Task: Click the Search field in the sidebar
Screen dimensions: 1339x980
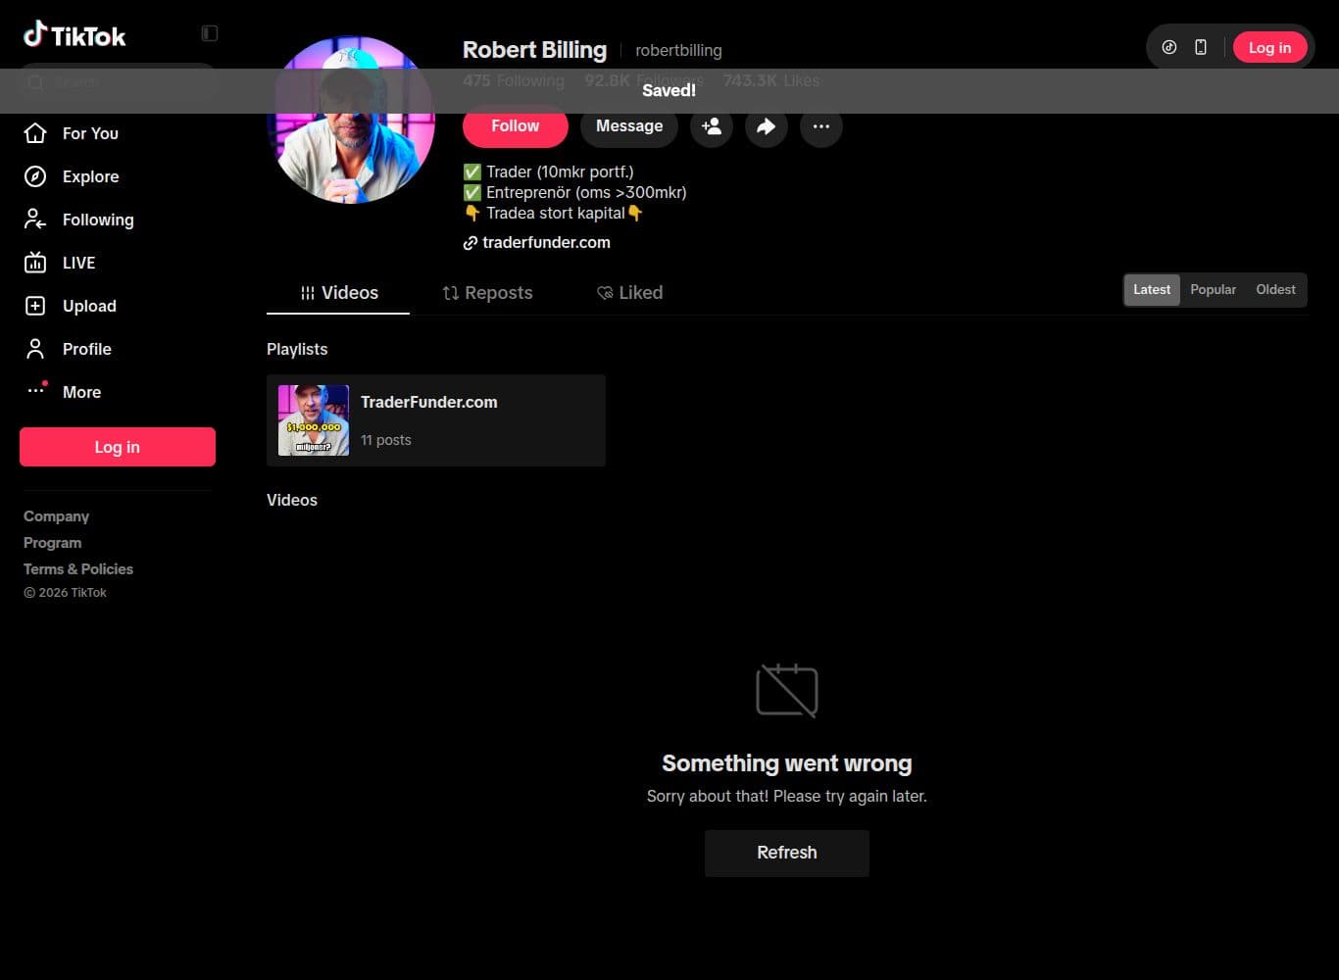Action: tap(118, 83)
